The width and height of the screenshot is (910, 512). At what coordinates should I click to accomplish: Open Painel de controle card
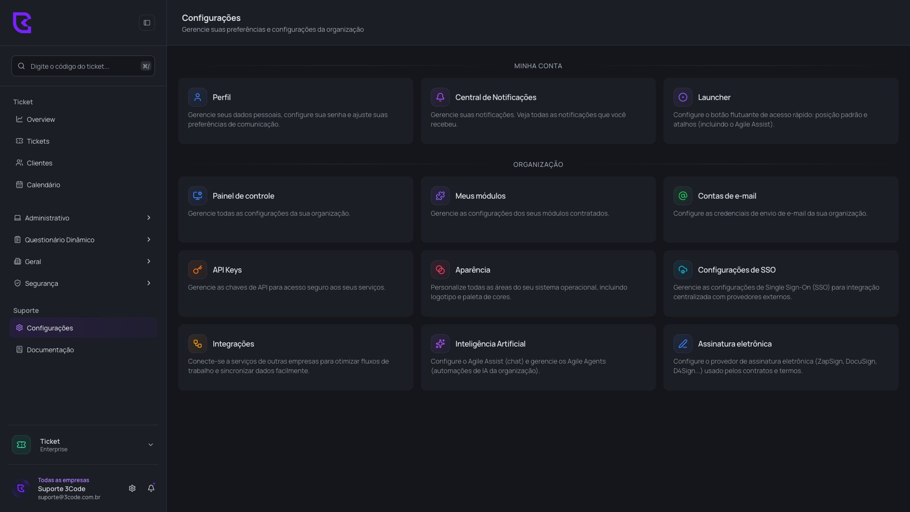point(296,210)
